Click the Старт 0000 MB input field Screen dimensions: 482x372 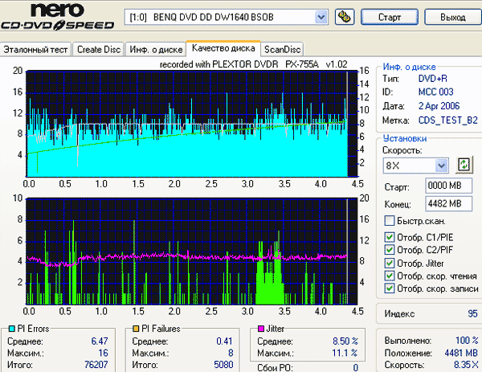click(449, 186)
